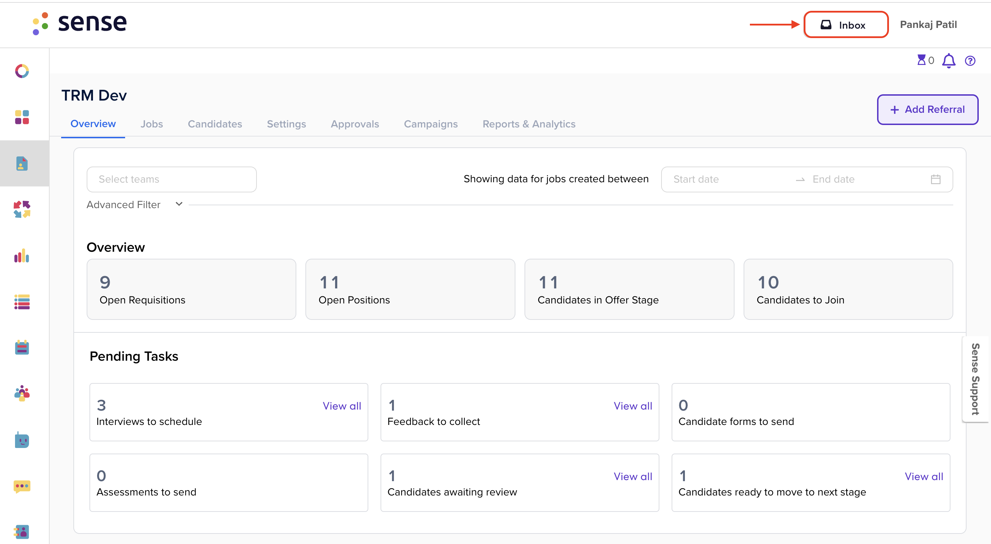The width and height of the screenshot is (991, 544).
Task: Expand the Advanced Filter section
Action: (134, 205)
